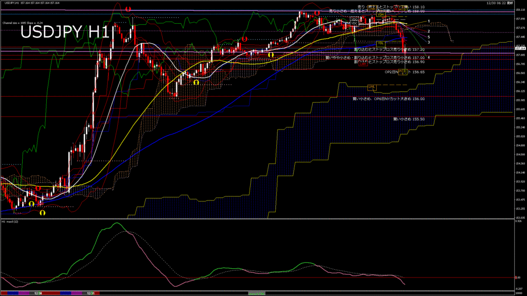This screenshot has height=296, width=527.
Task: Click the LML yellow level label
Action: (x=371, y=86)
